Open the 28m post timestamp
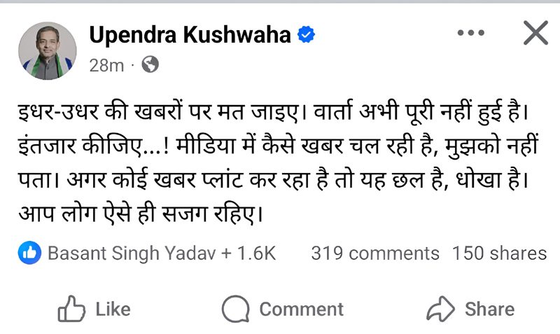Screen dimensions: 560x334 (x=106, y=66)
